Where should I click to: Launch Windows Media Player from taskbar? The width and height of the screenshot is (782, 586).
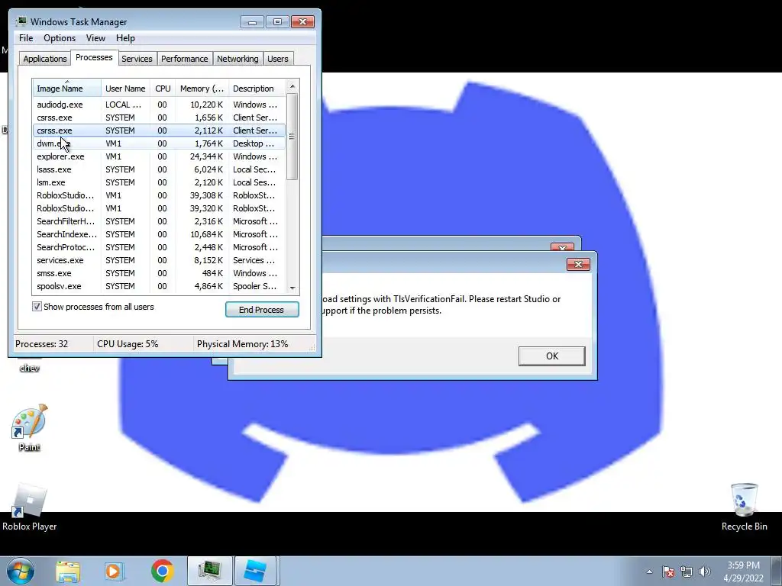[x=115, y=571]
